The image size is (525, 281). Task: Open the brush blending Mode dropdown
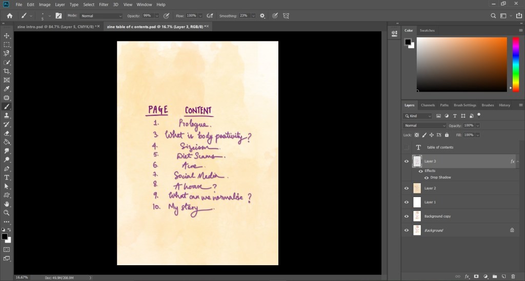(101, 16)
